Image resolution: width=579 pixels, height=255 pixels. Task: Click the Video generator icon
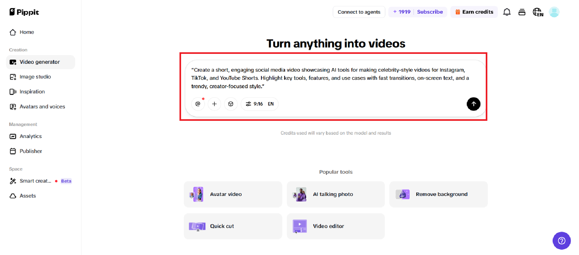click(x=13, y=62)
